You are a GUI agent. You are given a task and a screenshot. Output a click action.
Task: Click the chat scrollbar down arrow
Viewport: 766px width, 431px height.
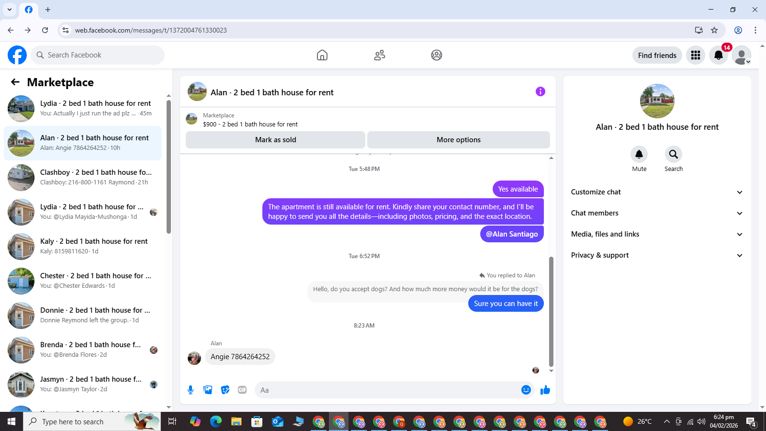coord(551,371)
